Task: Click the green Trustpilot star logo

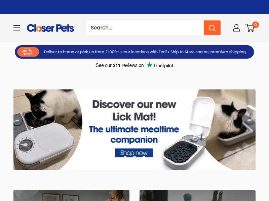Action: click(149, 65)
